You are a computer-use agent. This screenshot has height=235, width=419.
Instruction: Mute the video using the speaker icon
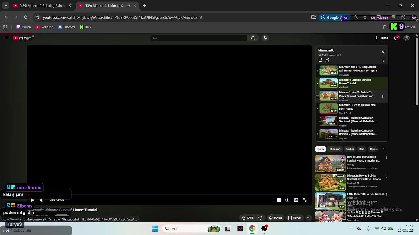[42, 200]
